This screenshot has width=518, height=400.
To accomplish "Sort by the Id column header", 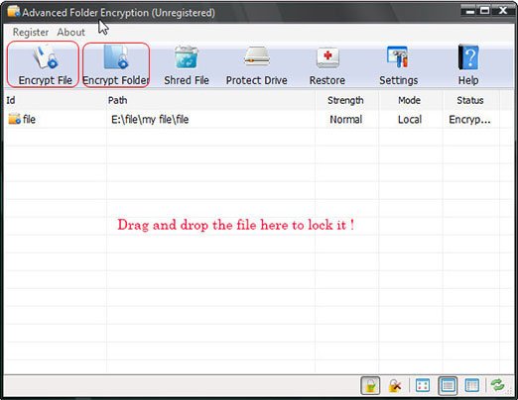I will coord(55,100).
